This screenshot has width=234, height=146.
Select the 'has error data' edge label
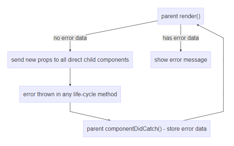tap(181, 38)
